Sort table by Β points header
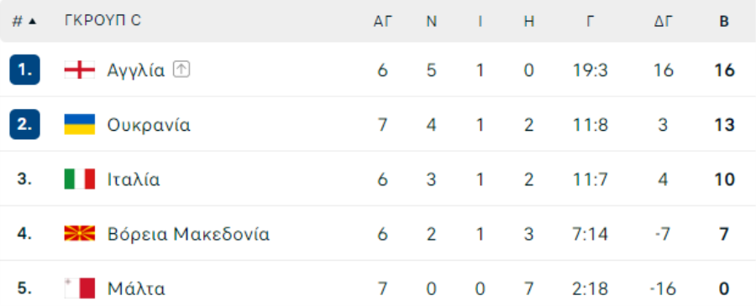Screen dimensions: 756x306 [x=724, y=21]
